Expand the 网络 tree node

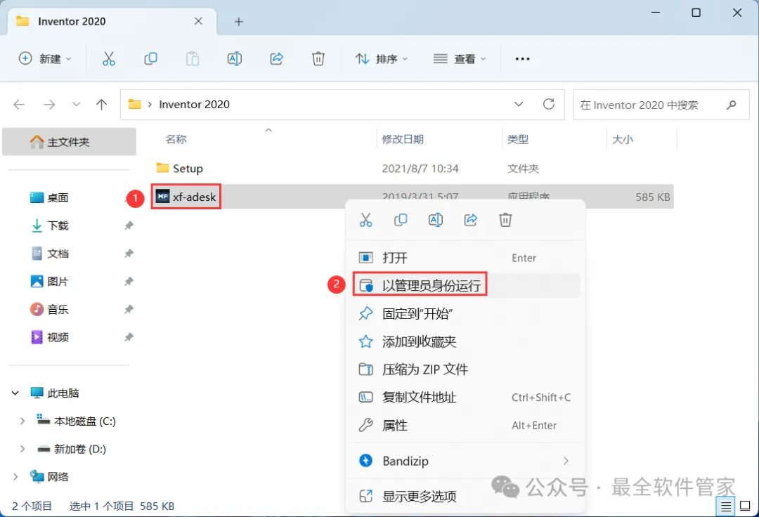[15, 477]
